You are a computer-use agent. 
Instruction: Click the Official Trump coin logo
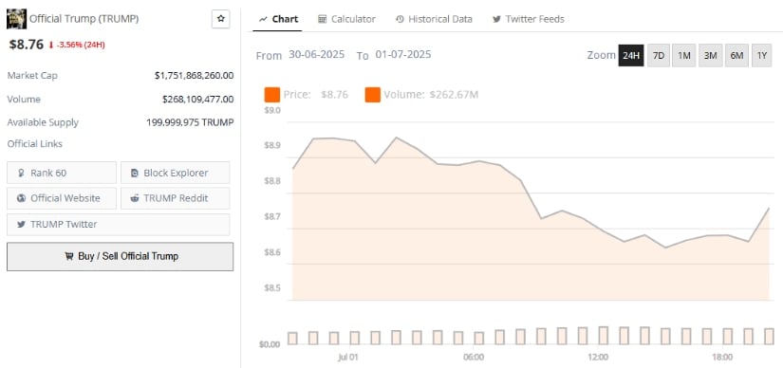pos(16,19)
